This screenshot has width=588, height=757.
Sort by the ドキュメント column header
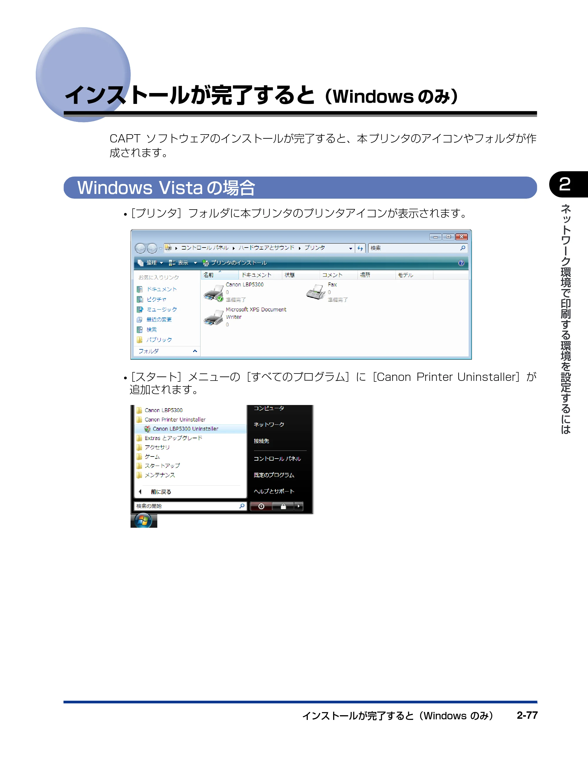(260, 275)
